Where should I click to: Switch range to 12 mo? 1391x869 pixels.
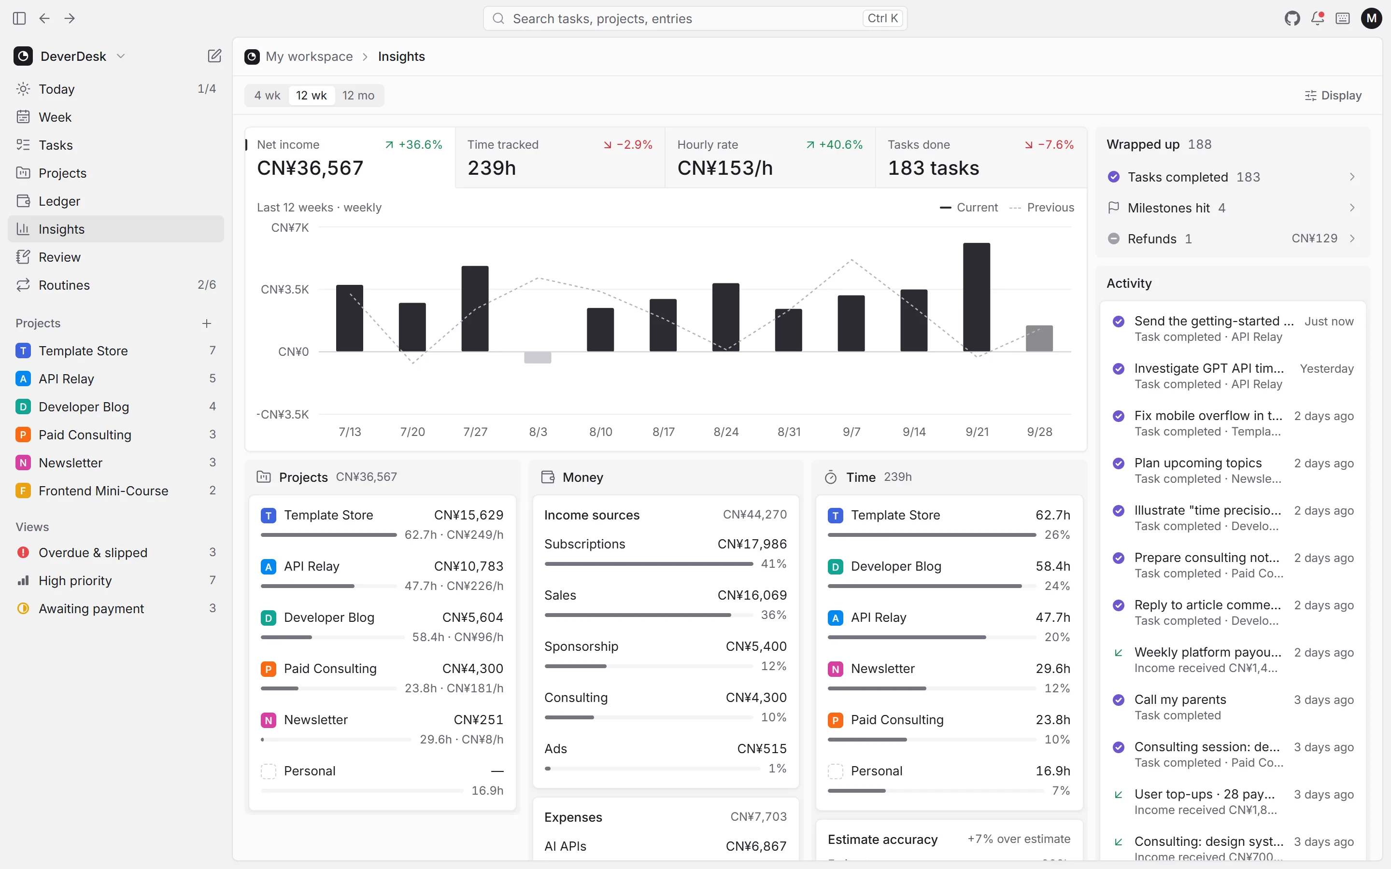click(358, 96)
